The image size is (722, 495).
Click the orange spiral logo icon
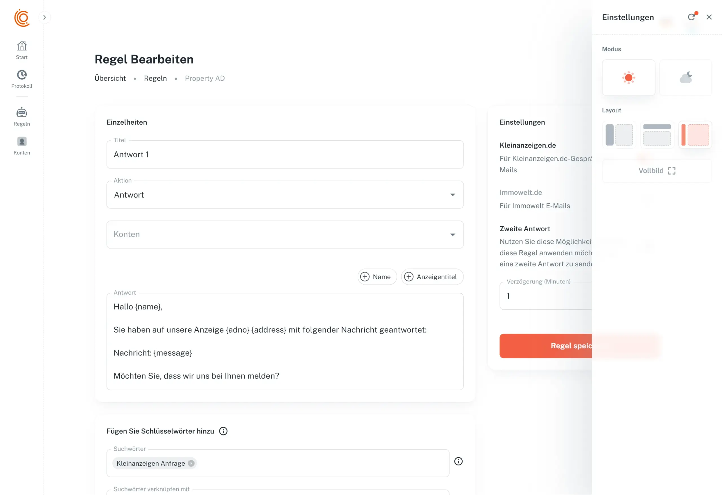click(22, 18)
